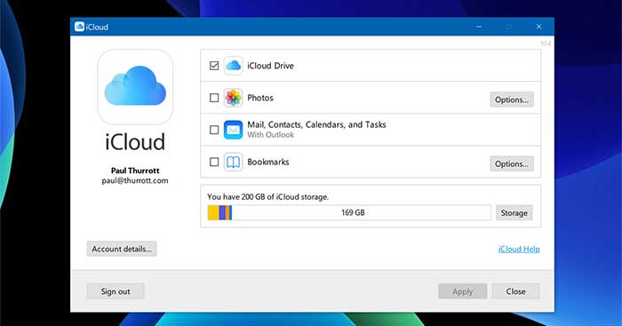Click the "iCloud Drive" label
The height and width of the screenshot is (326, 622).
(x=270, y=66)
